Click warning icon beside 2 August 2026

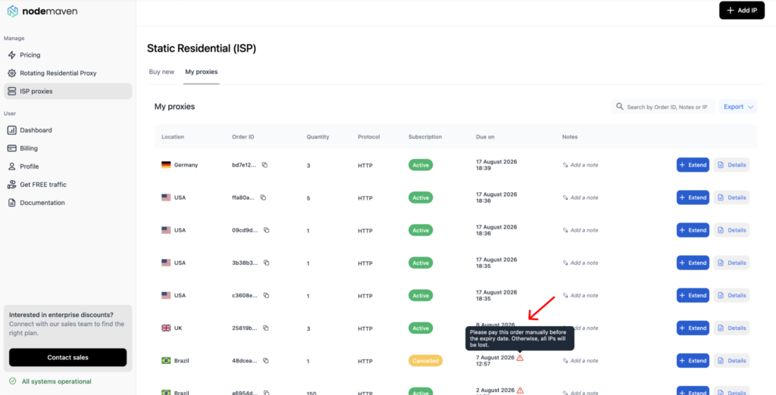pos(520,390)
